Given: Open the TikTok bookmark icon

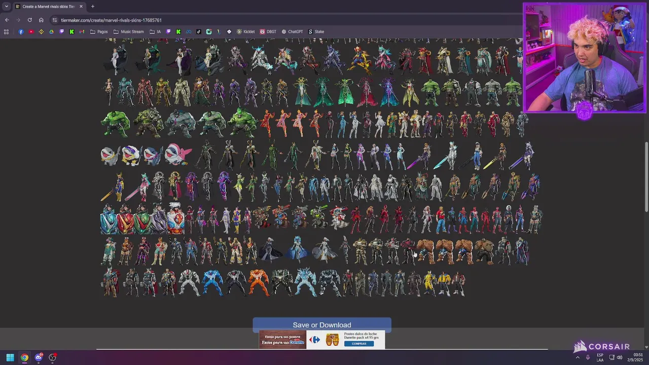Looking at the screenshot, I should click(198, 31).
